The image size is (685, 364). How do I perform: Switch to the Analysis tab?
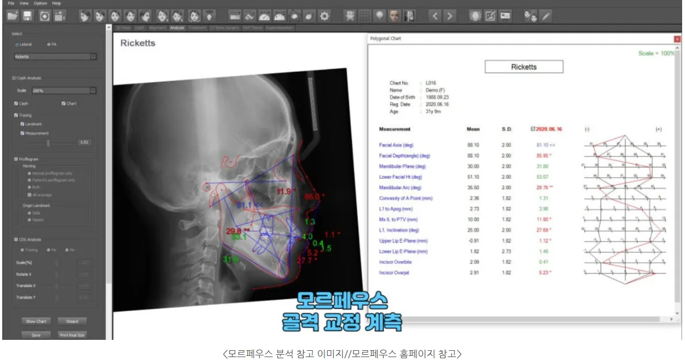(x=177, y=28)
